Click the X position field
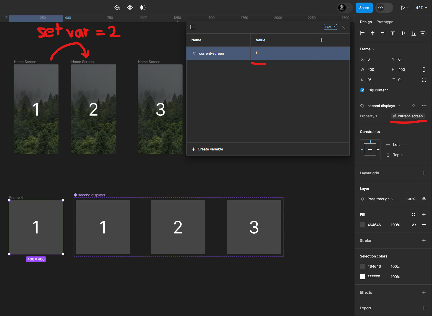 [373, 59]
